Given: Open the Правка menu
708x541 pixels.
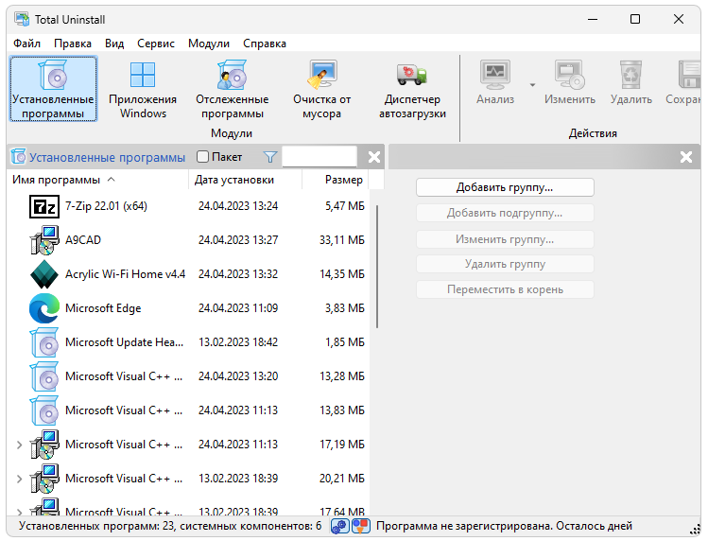Looking at the screenshot, I should [73, 44].
